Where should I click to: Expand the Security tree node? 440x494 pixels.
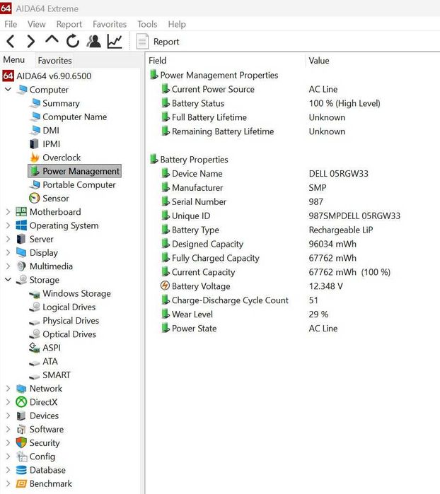point(8,442)
